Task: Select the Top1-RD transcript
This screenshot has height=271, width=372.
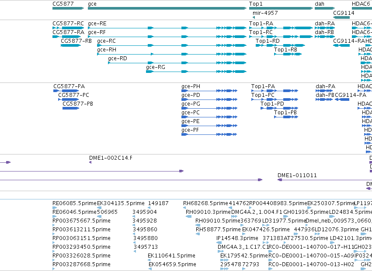Action: click(281, 45)
